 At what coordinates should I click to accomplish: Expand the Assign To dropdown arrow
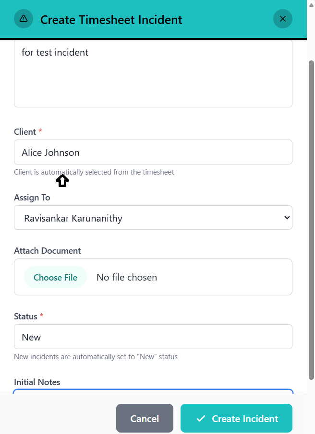click(287, 218)
